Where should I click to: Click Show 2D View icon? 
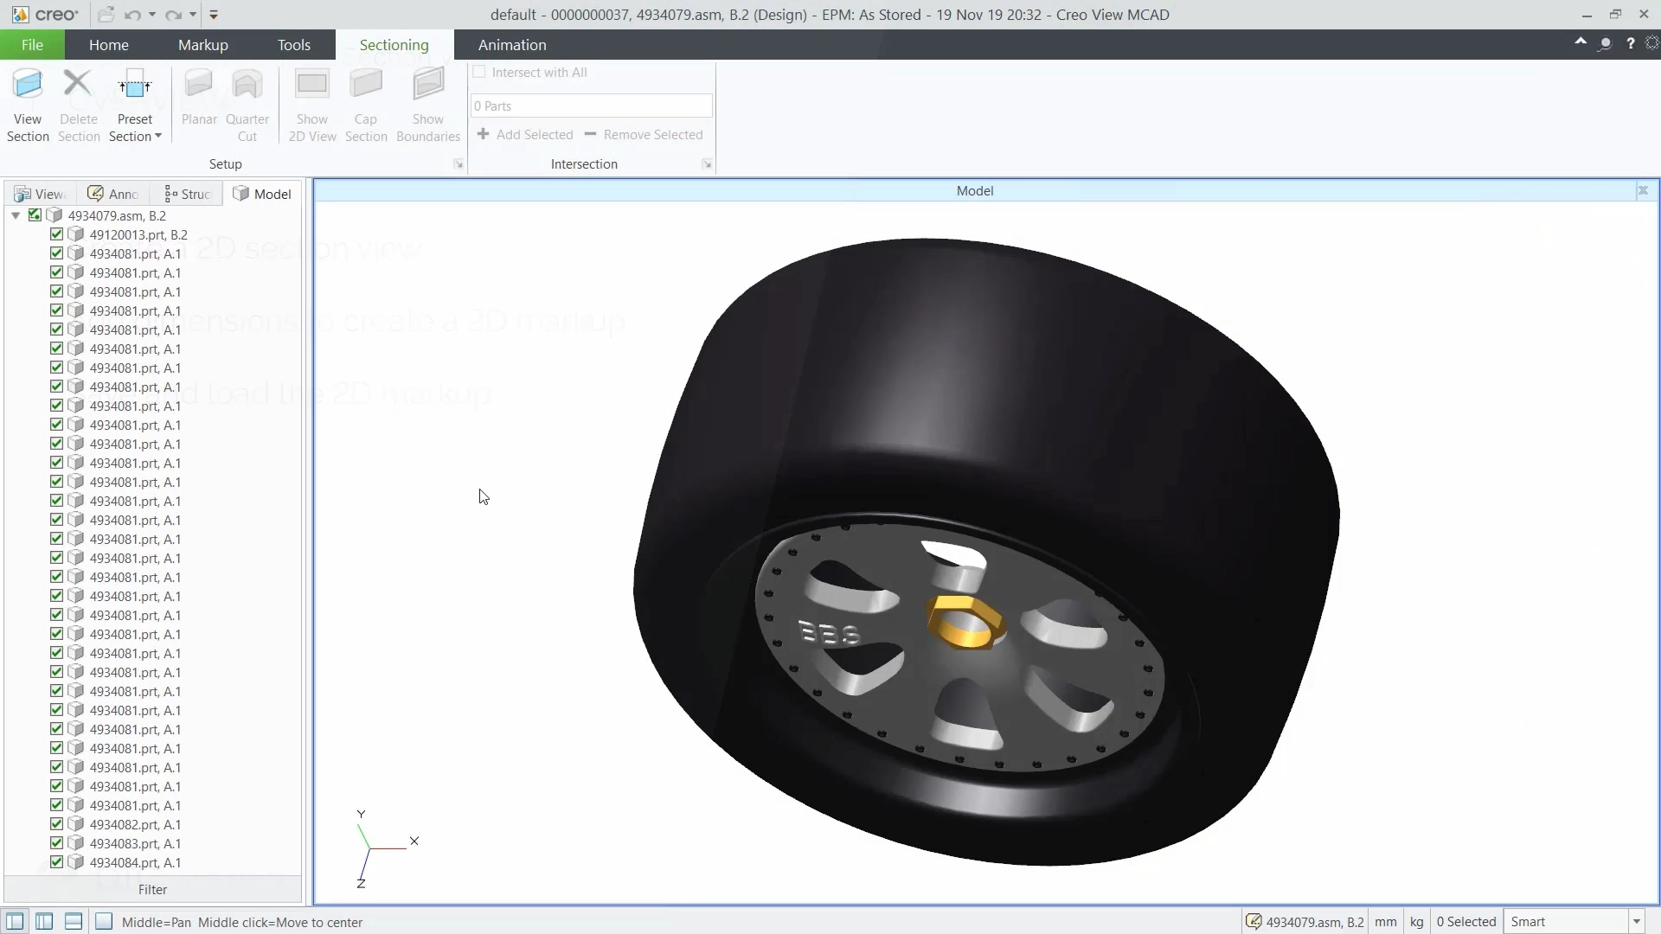tap(312, 85)
